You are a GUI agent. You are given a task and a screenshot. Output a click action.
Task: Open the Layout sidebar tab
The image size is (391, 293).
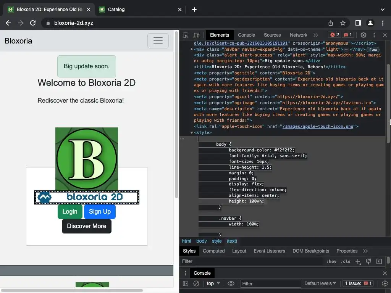[x=239, y=251]
